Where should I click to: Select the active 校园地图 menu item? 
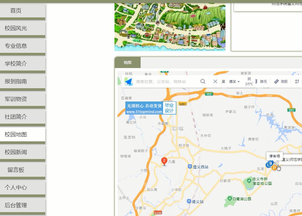pyautogui.click(x=23, y=134)
